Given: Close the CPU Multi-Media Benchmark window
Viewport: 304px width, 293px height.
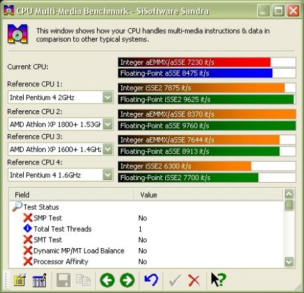Looking at the screenshot, I should click(x=293, y=11).
